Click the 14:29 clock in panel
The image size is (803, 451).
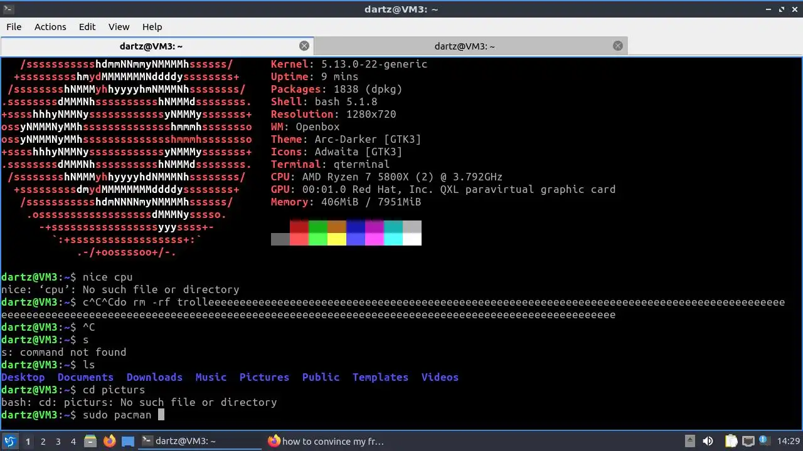point(789,441)
